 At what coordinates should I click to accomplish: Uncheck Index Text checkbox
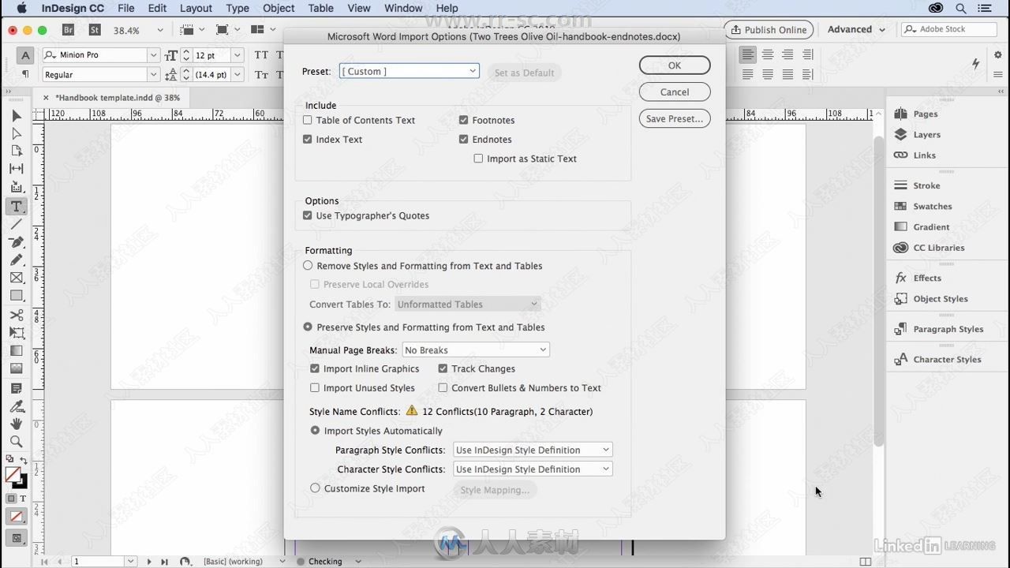pos(308,139)
